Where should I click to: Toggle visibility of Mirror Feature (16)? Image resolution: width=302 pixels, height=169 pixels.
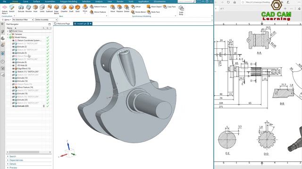[x=13, y=87]
